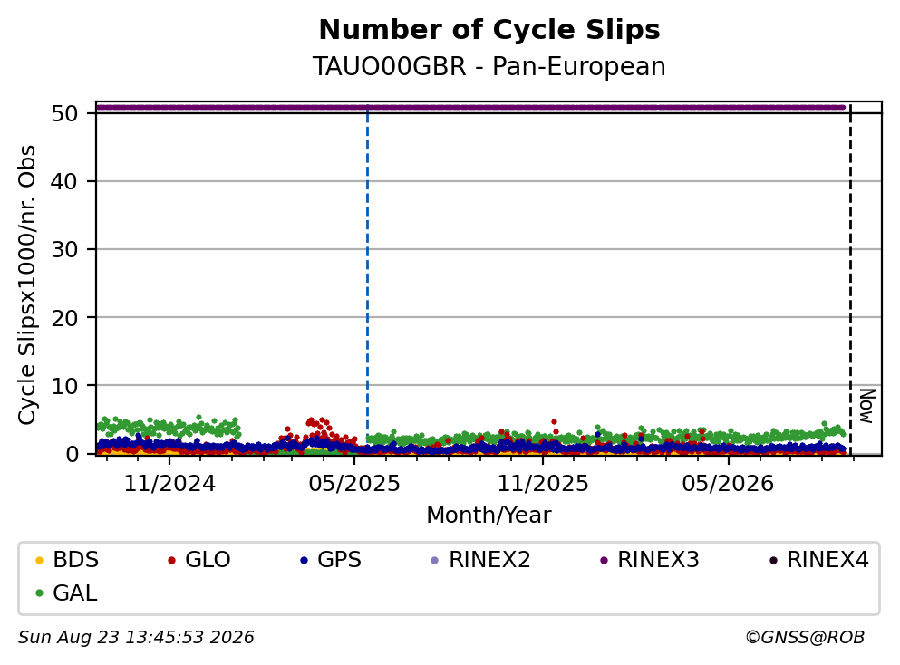Image resolution: width=900 pixels, height=665 pixels.
Task: Select the GAL legend label
Action: (74, 593)
